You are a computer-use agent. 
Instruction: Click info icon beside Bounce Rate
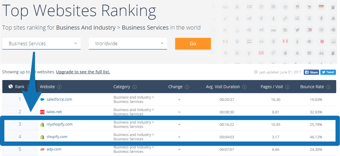tap(328, 87)
